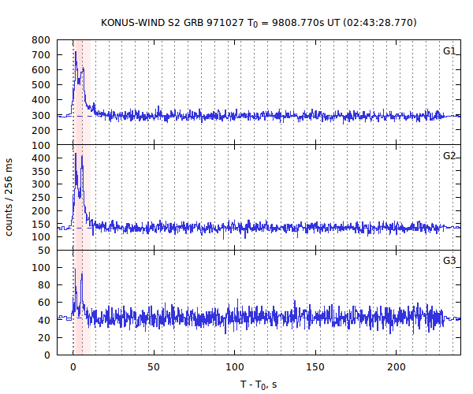Click the 20 tick label in G3 panel
The width and height of the screenshot is (473, 394).
point(43,337)
